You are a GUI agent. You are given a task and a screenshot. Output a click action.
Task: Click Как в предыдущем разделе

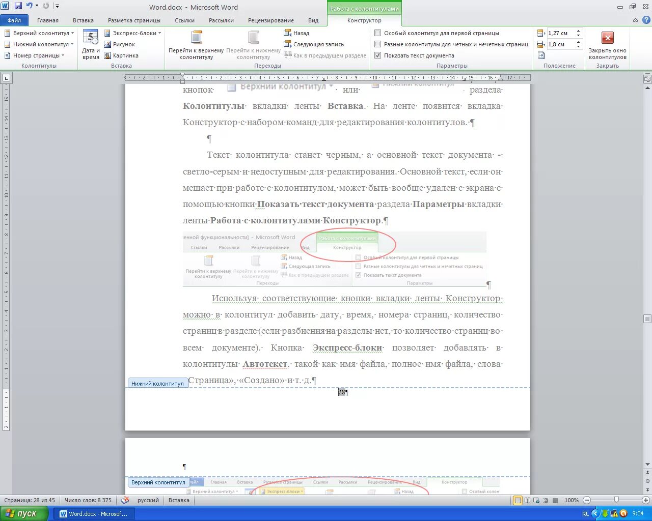tap(325, 55)
